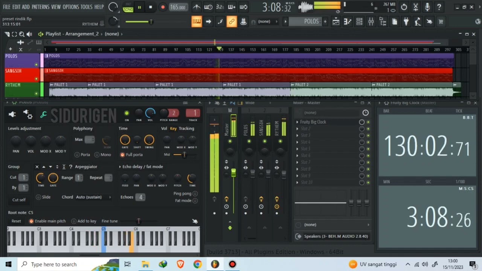Open File Explorer from the taskbar
482x271 pixels.
click(145, 264)
